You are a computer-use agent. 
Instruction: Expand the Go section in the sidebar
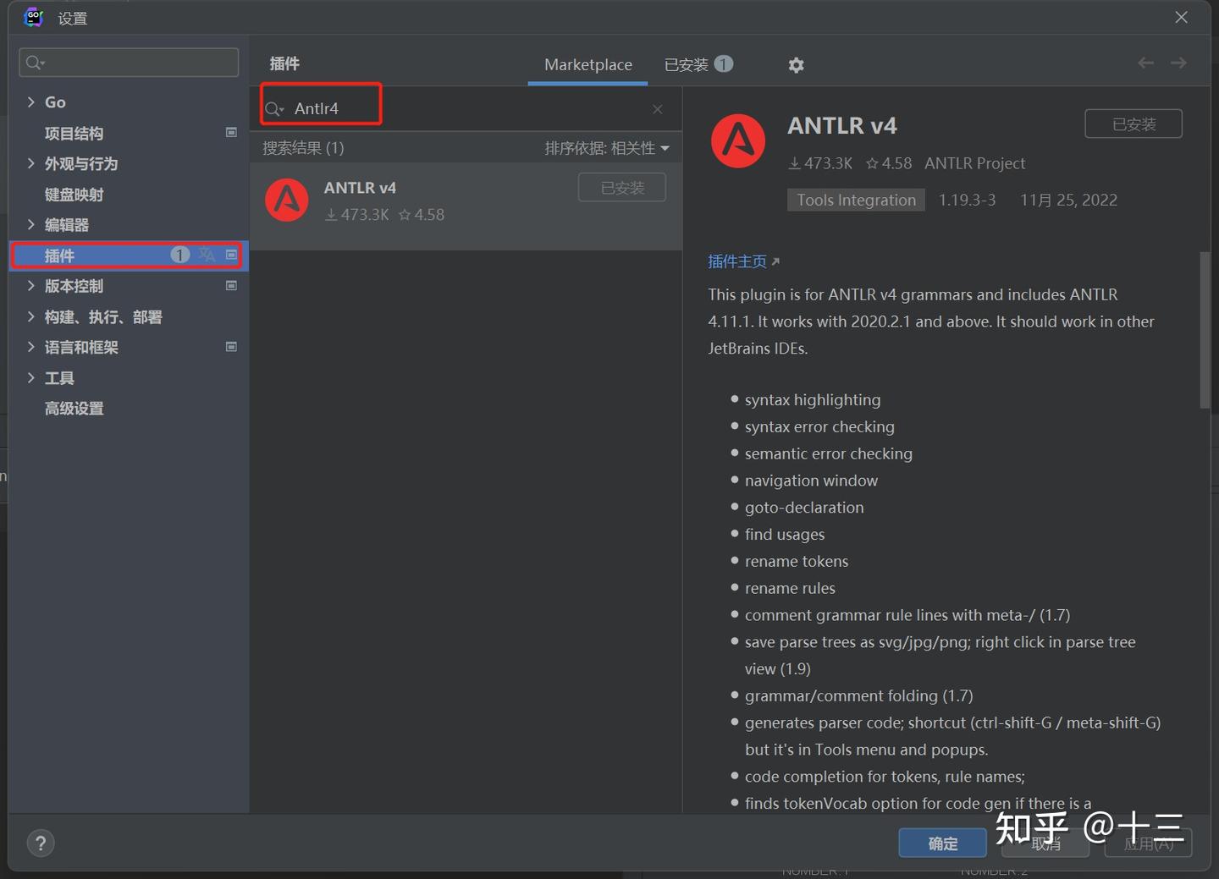(x=31, y=102)
